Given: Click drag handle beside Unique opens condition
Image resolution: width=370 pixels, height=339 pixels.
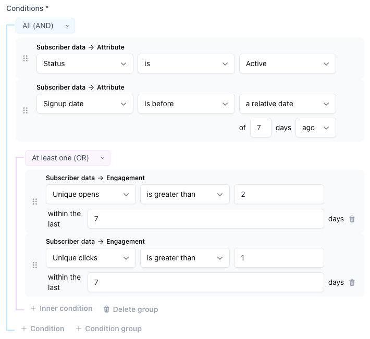Looking at the screenshot, I should [x=35, y=202].
